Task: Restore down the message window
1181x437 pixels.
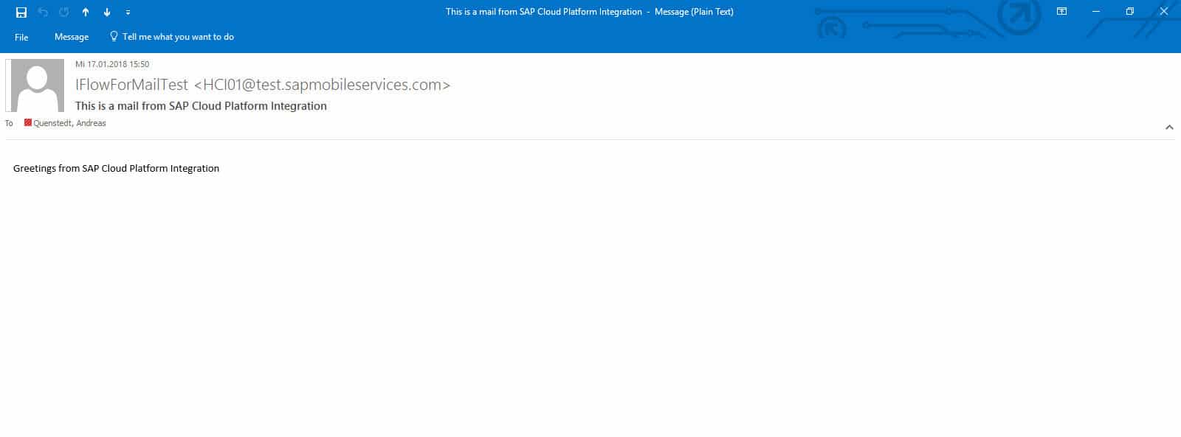Action: [1129, 12]
